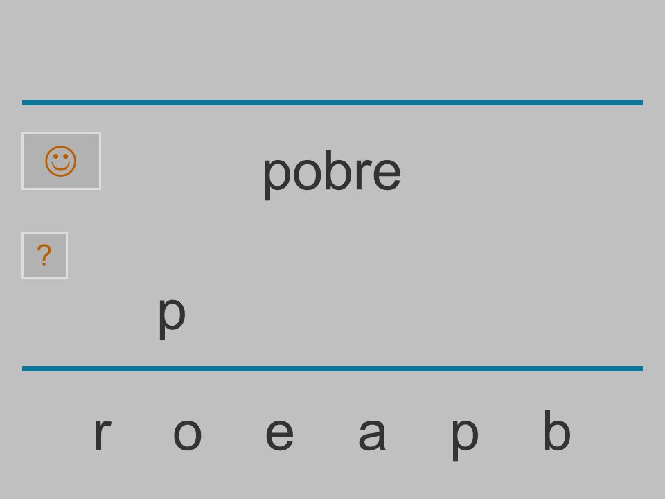Screen dimensions: 665x499
Task: Choose letter o in the bottom letter row
Action: point(188,435)
